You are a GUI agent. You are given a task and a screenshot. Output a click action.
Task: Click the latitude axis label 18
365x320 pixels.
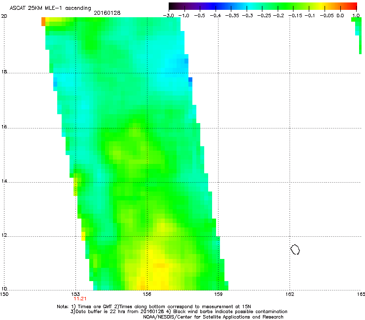point(4,72)
